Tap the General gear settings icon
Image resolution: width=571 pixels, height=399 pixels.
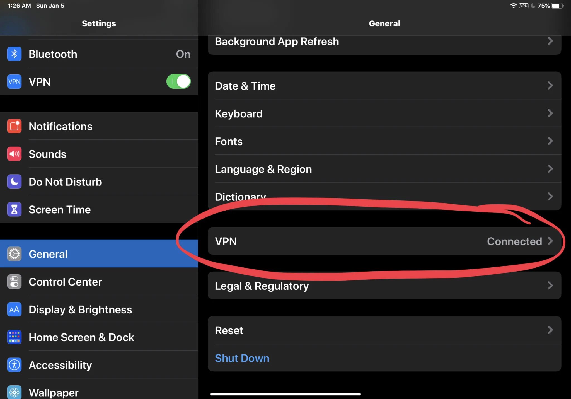pos(14,254)
